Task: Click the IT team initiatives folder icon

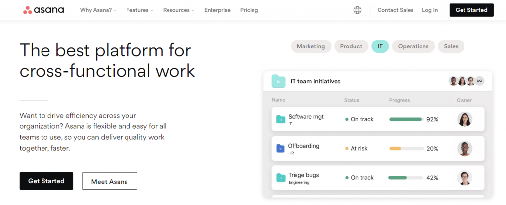Action: click(278, 82)
